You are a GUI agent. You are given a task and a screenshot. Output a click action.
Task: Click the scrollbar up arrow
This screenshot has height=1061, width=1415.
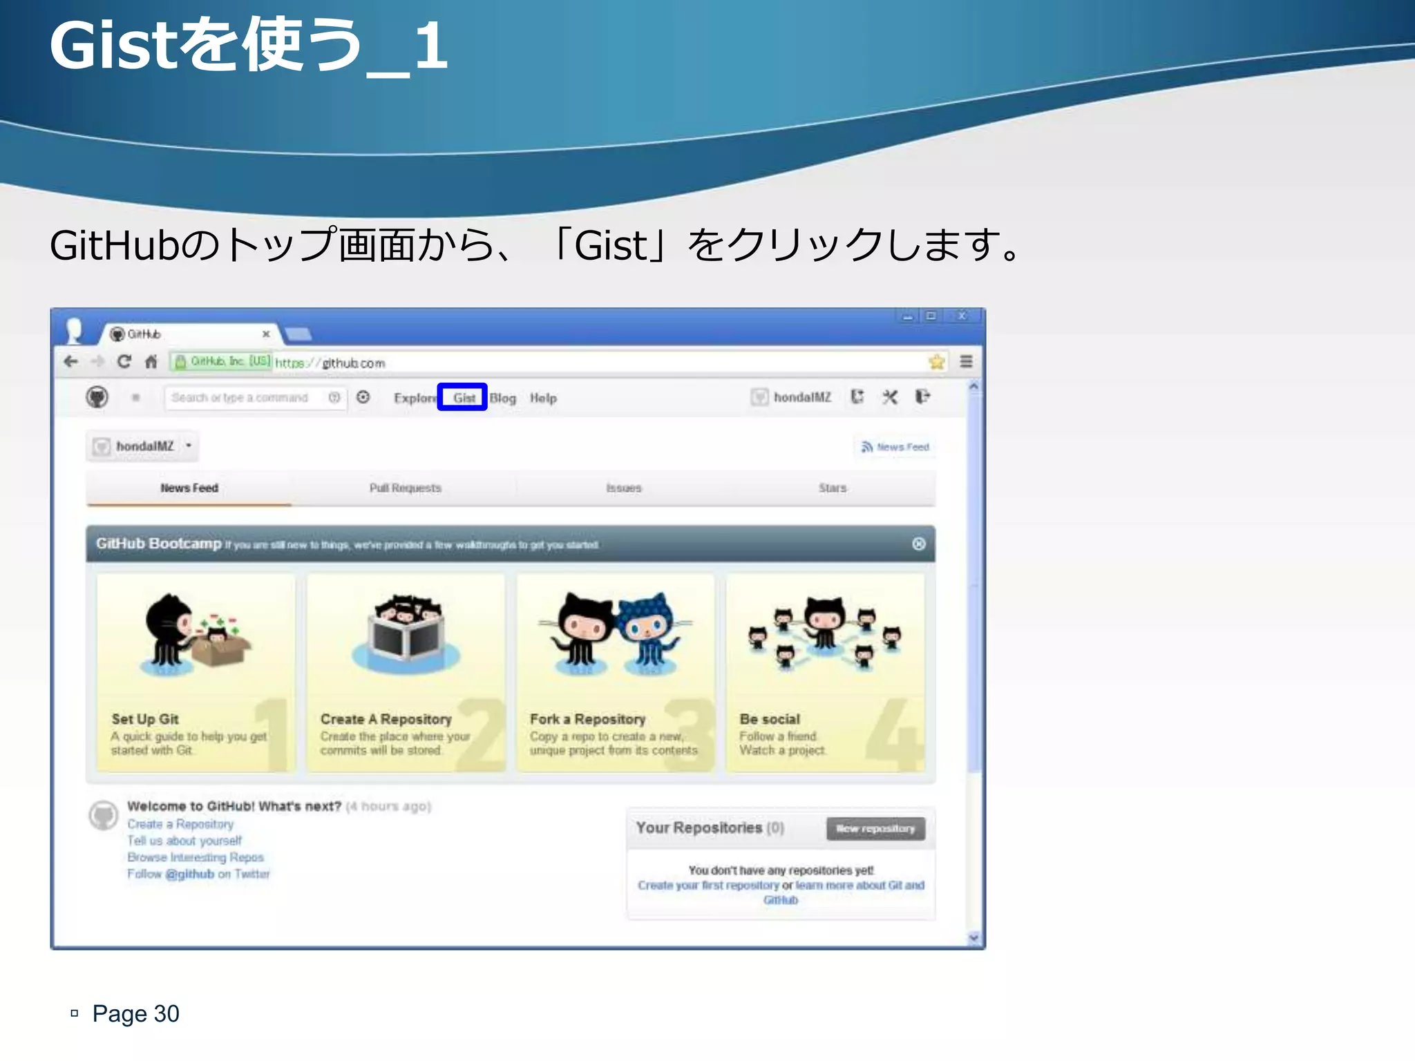coord(974,387)
